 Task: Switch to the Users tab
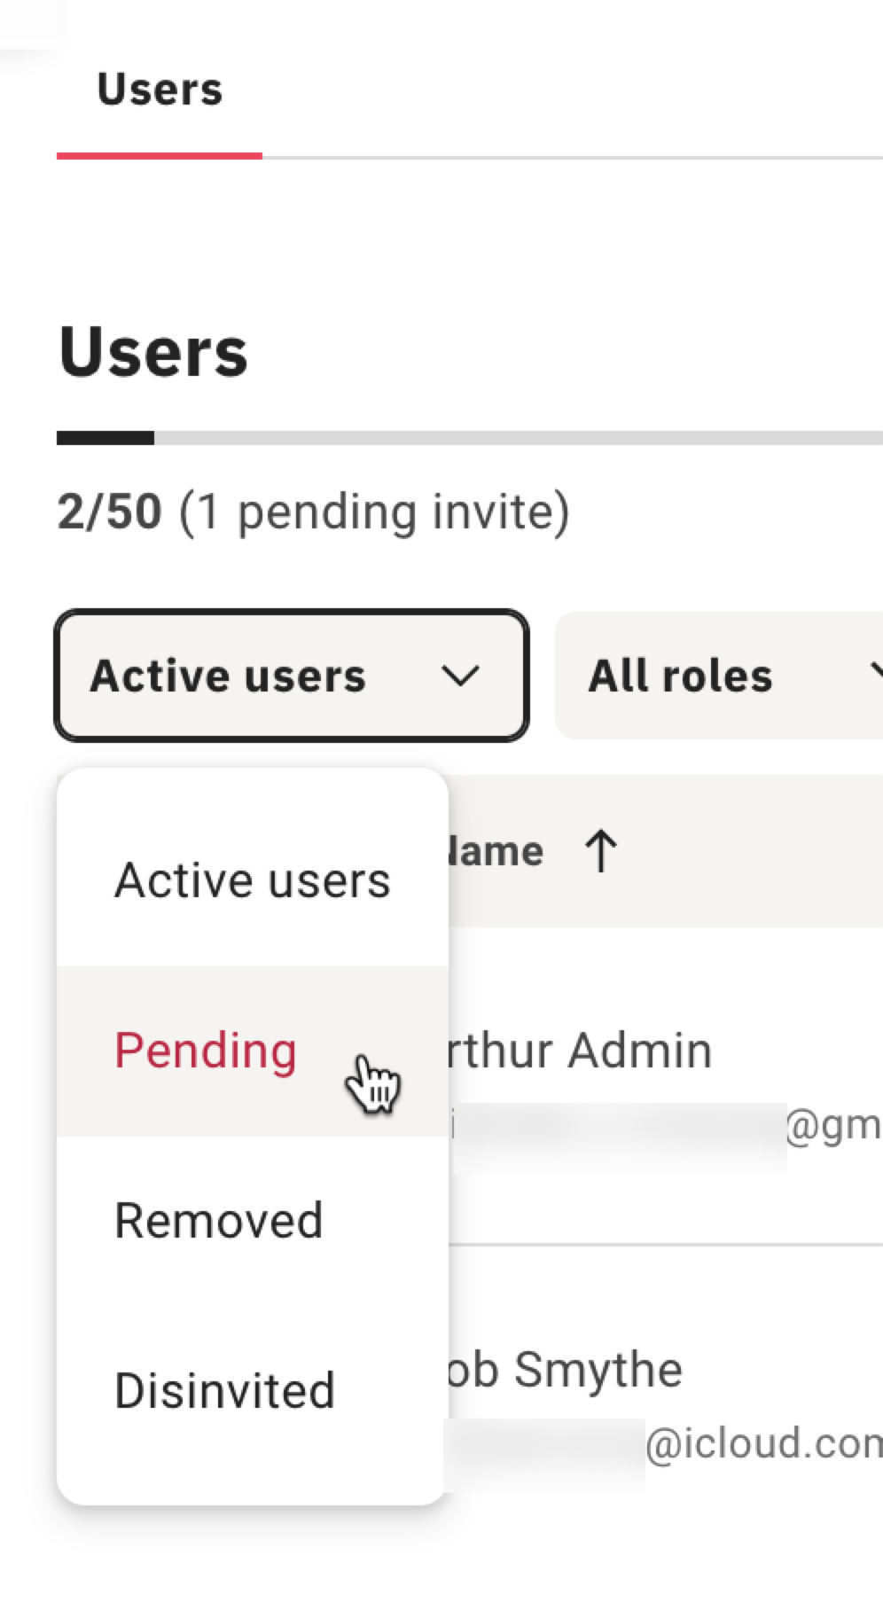tap(160, 89)
